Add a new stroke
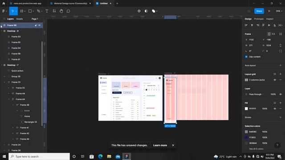Screen dimensions: 285x160 pos(280,117)
